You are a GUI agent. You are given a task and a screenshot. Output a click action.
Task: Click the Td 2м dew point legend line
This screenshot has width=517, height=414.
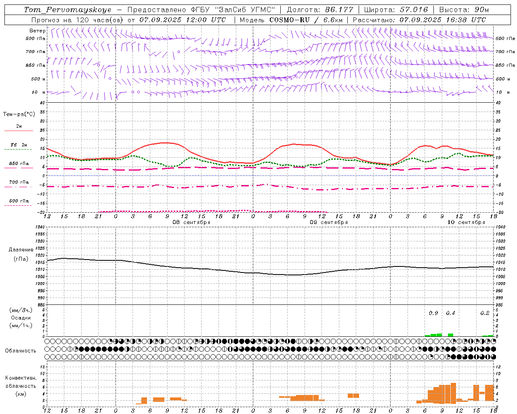(x=19, y=149)
